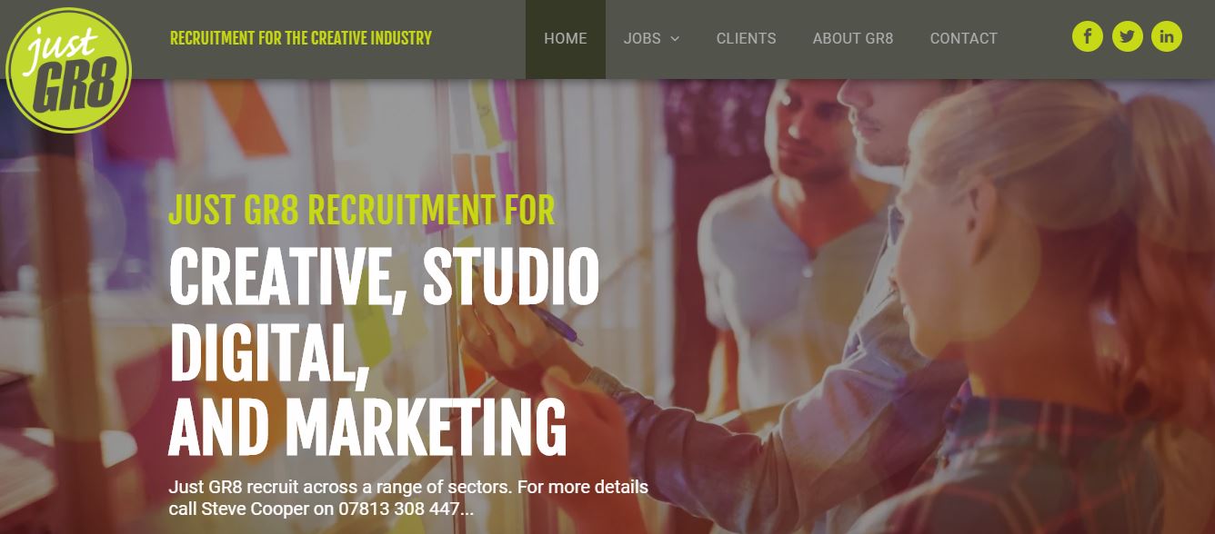Navigate to the CLIENTS page
The width and height of the screenshot is (1215, 534).
pos(746,39)
